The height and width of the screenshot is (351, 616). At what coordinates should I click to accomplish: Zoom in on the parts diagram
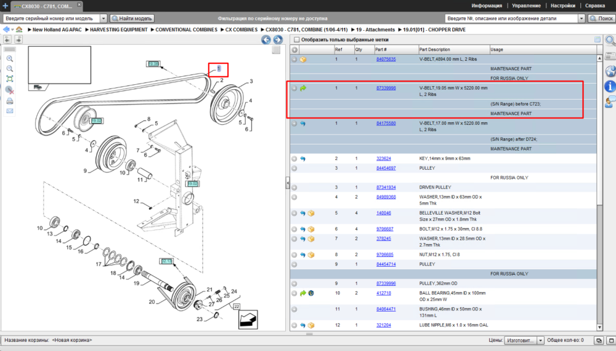tap(10, 58)
